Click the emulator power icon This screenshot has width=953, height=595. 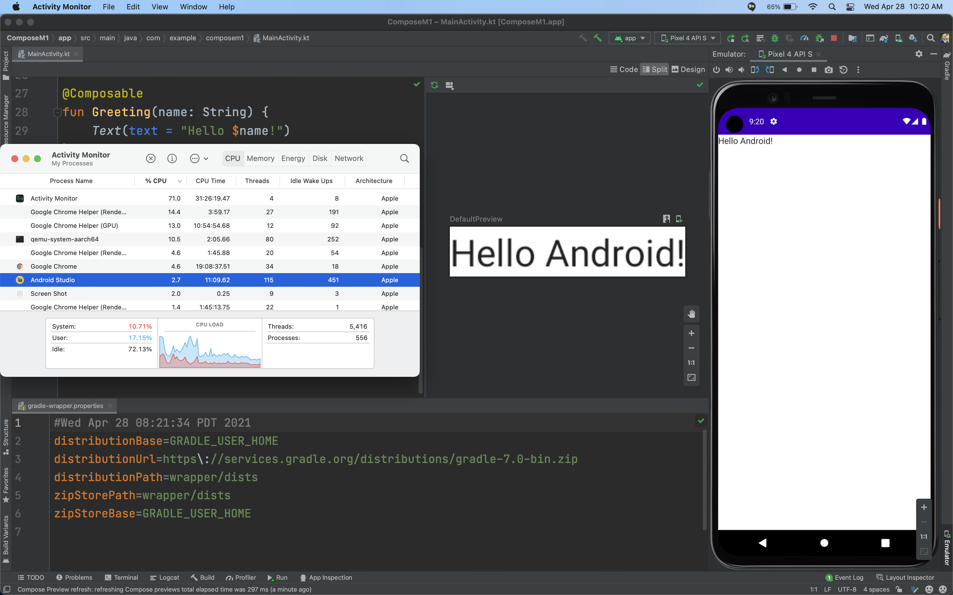pos(716,69)
